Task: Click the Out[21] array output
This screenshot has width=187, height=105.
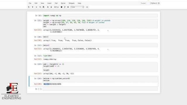Action: tap(76, 31)
